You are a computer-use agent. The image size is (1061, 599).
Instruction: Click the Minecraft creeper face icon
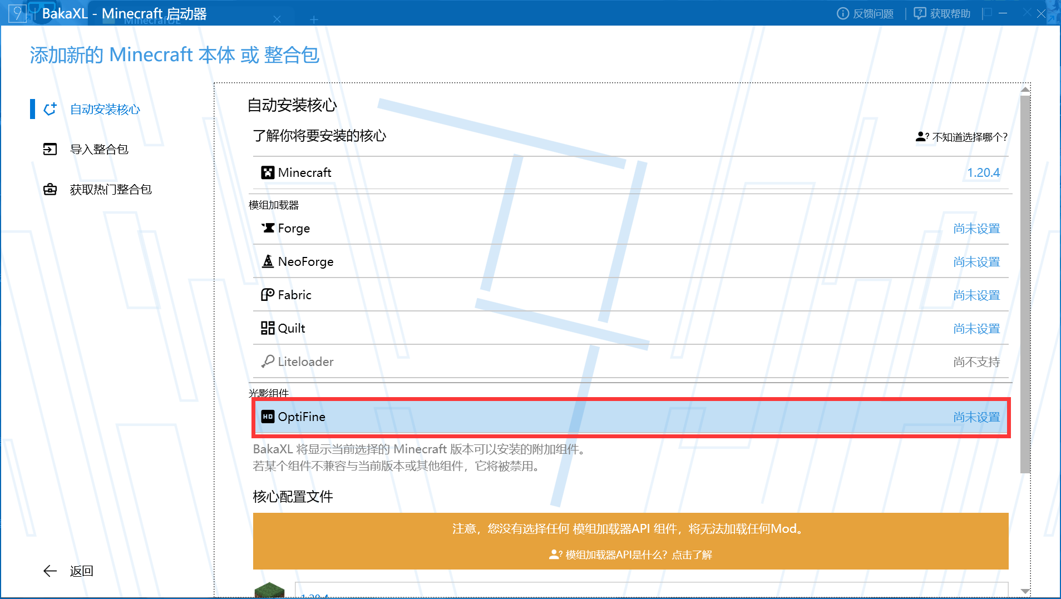(268, 172)
